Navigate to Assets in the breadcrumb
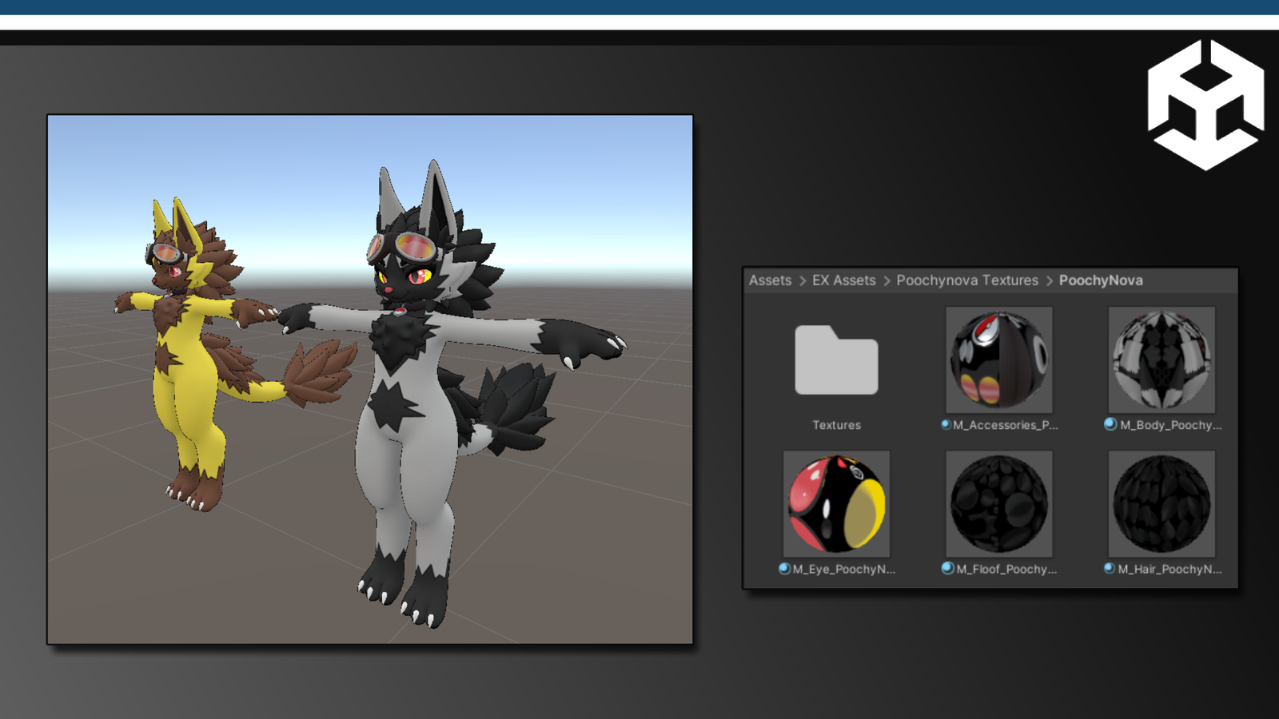The width and height of the screenshot is (1279, 719). pos(770,280)
